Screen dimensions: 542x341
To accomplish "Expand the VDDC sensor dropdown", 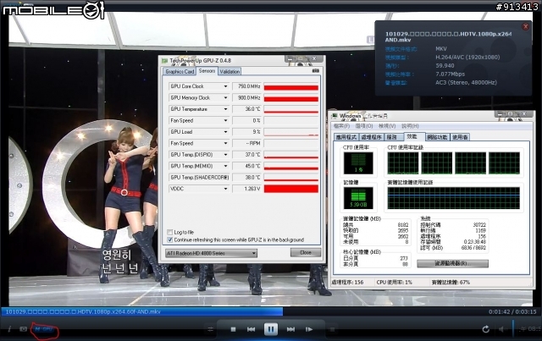I will (x=225, y=189).
